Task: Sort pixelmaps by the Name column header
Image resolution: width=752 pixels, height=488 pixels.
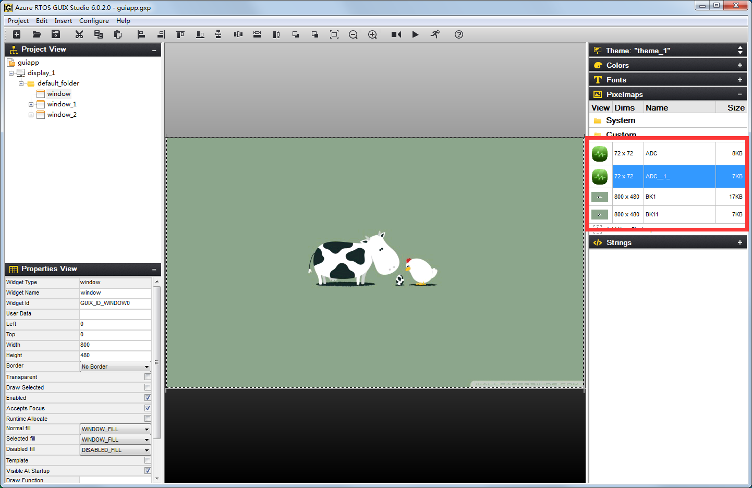Action: [x=680, y=107]
